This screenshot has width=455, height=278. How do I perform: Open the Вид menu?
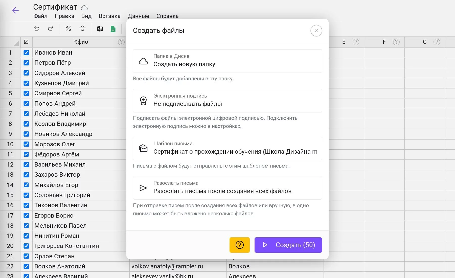[x=86, y=16]
